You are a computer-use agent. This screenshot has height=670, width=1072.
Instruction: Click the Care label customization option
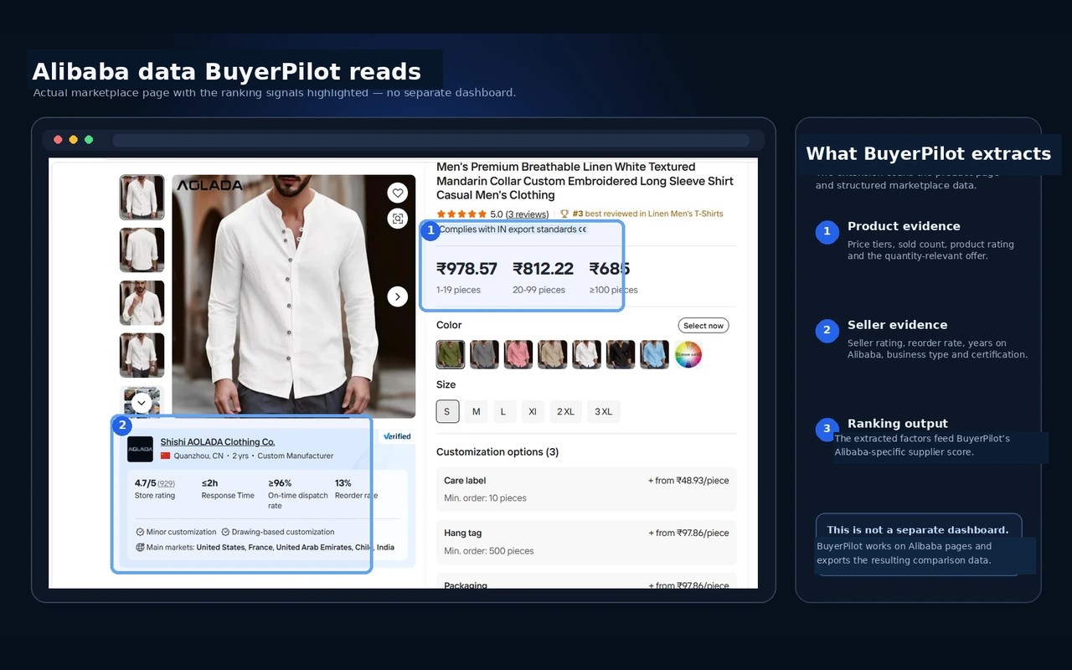coord(586,489)
